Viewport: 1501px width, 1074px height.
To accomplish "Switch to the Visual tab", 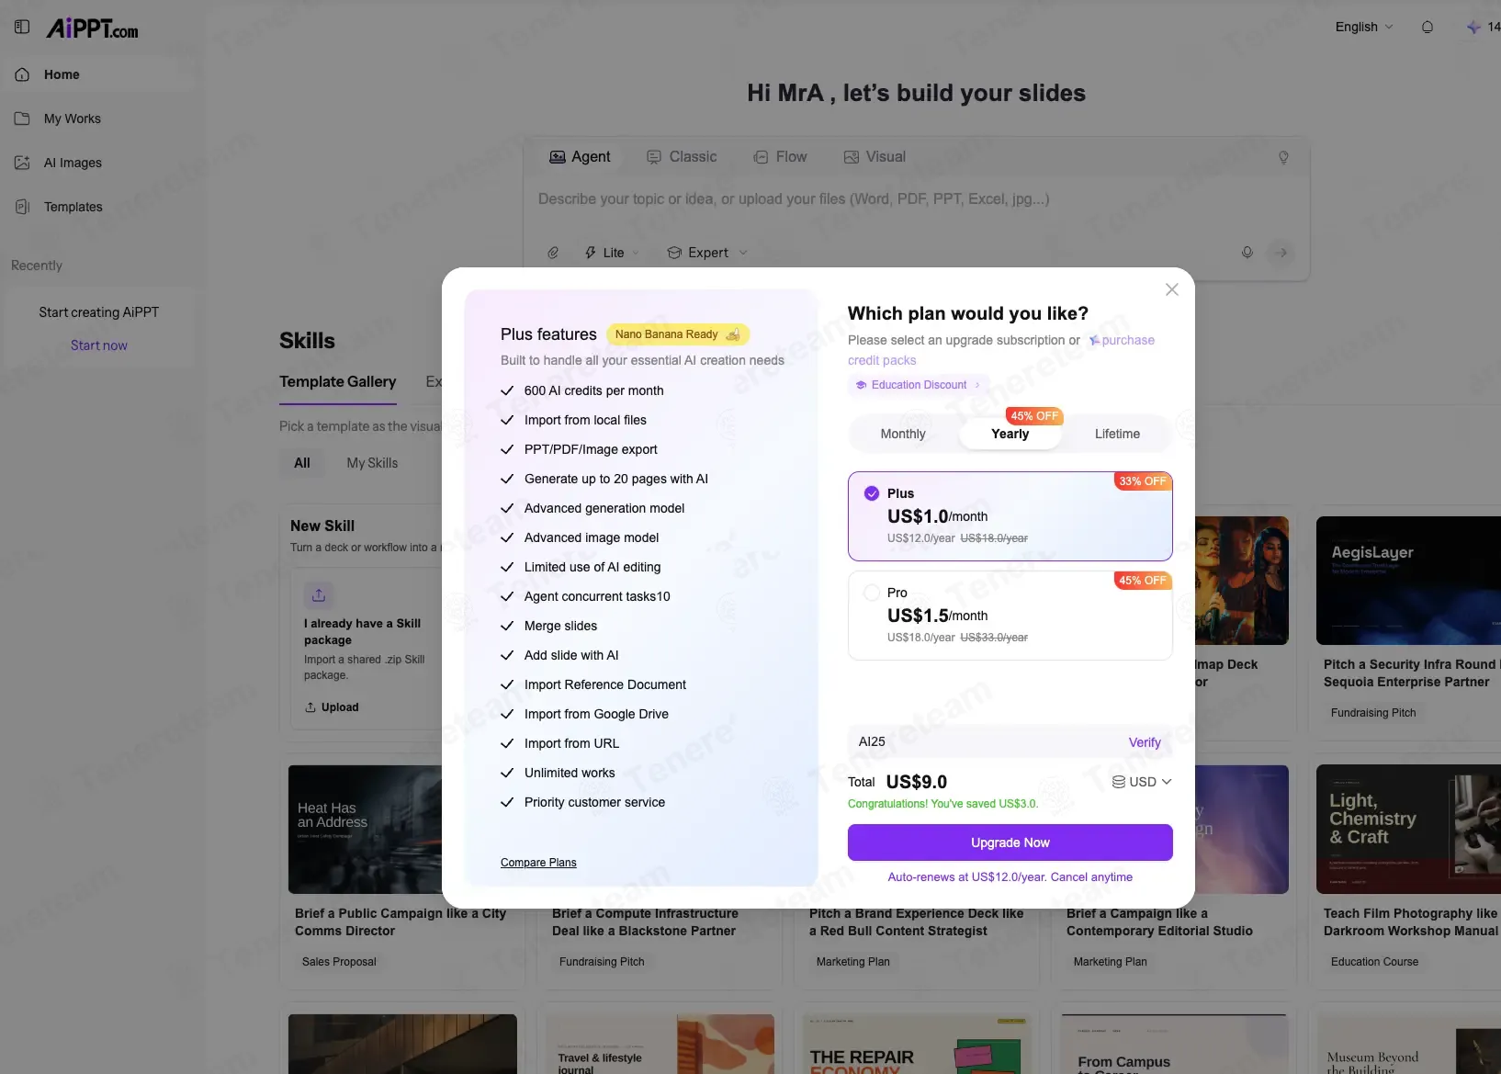I will (x=875, y=157).
